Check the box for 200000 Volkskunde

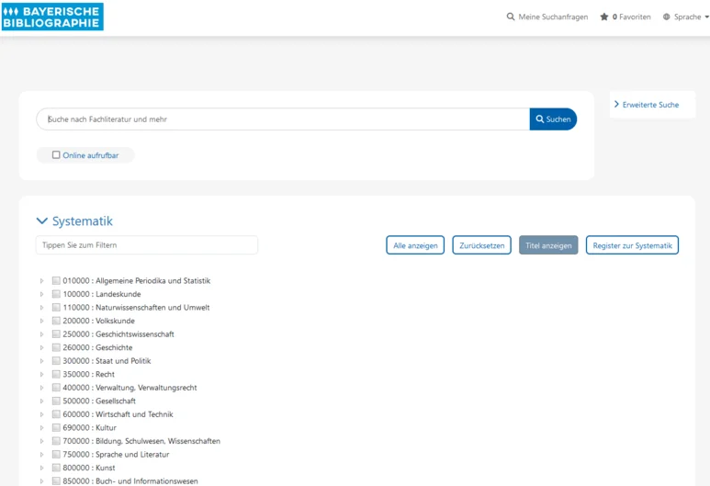[56, 321]
